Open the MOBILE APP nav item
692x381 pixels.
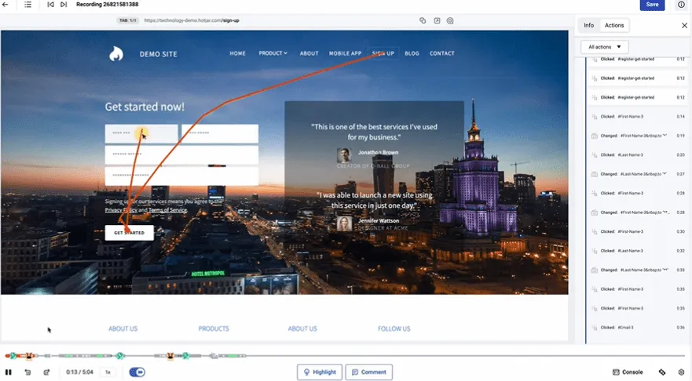pos(345,53)
